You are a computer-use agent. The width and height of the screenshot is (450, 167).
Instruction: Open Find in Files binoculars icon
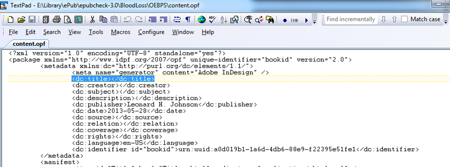pyautogui.click(x=270, y=19)
